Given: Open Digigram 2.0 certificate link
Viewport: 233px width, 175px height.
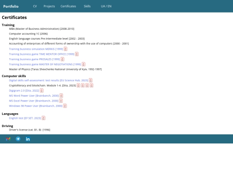Looking at the screenshot, I should click(24, 90).
